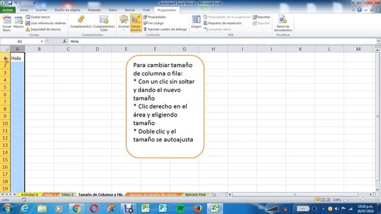Select the Programador ribbon tab

tap(167, 10)
